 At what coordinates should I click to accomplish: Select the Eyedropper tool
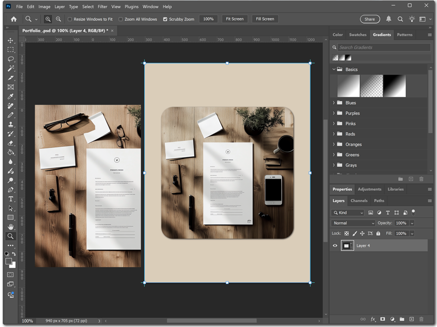[x=10, y=96]
